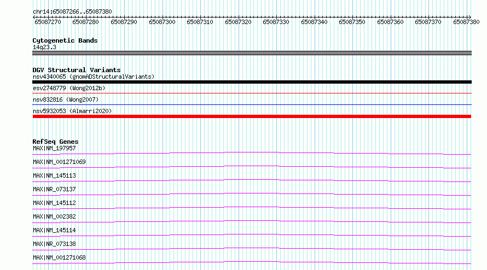Click ruler position 65087360
Image resolution: width=487 pixels, height=270 pixels.
point(390,22)
